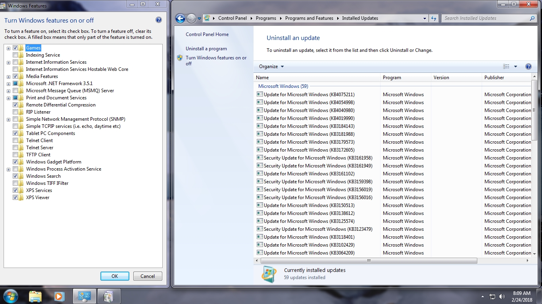The image size is (542, 304).
Task: Change the view layout icon
Action: click(x=506, y=66)
